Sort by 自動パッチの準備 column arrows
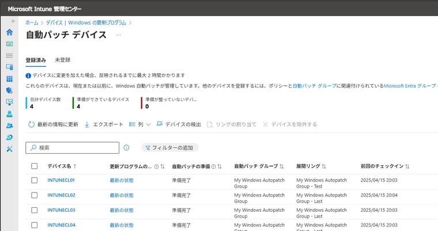This screenshot has height=231, width=438. tap(220, 166)
